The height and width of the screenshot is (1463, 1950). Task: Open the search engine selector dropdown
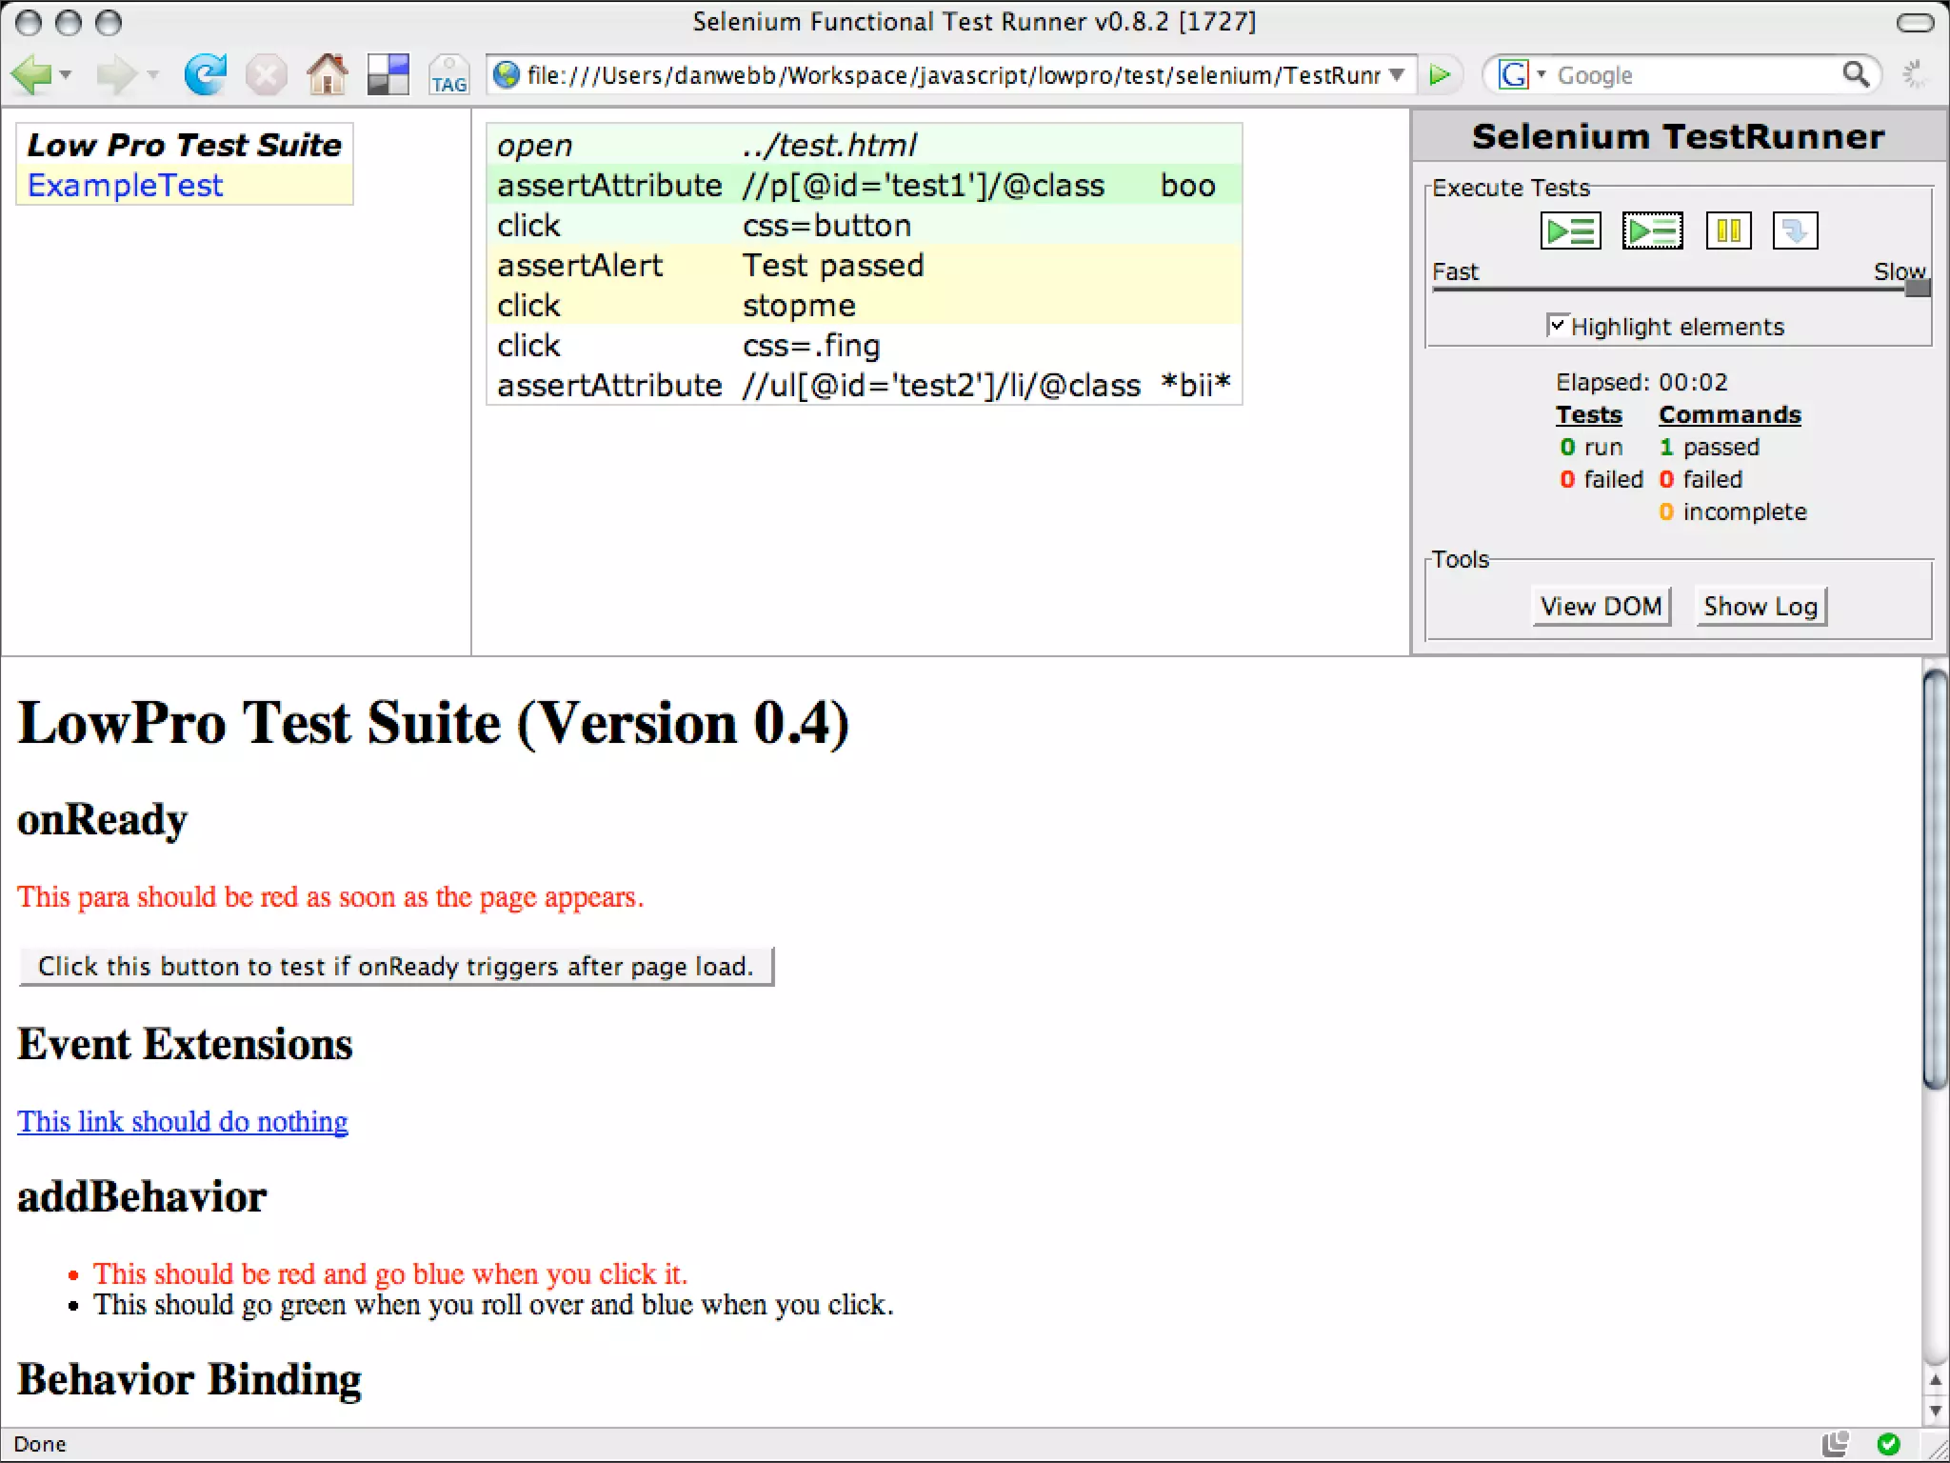point(1542,74)
